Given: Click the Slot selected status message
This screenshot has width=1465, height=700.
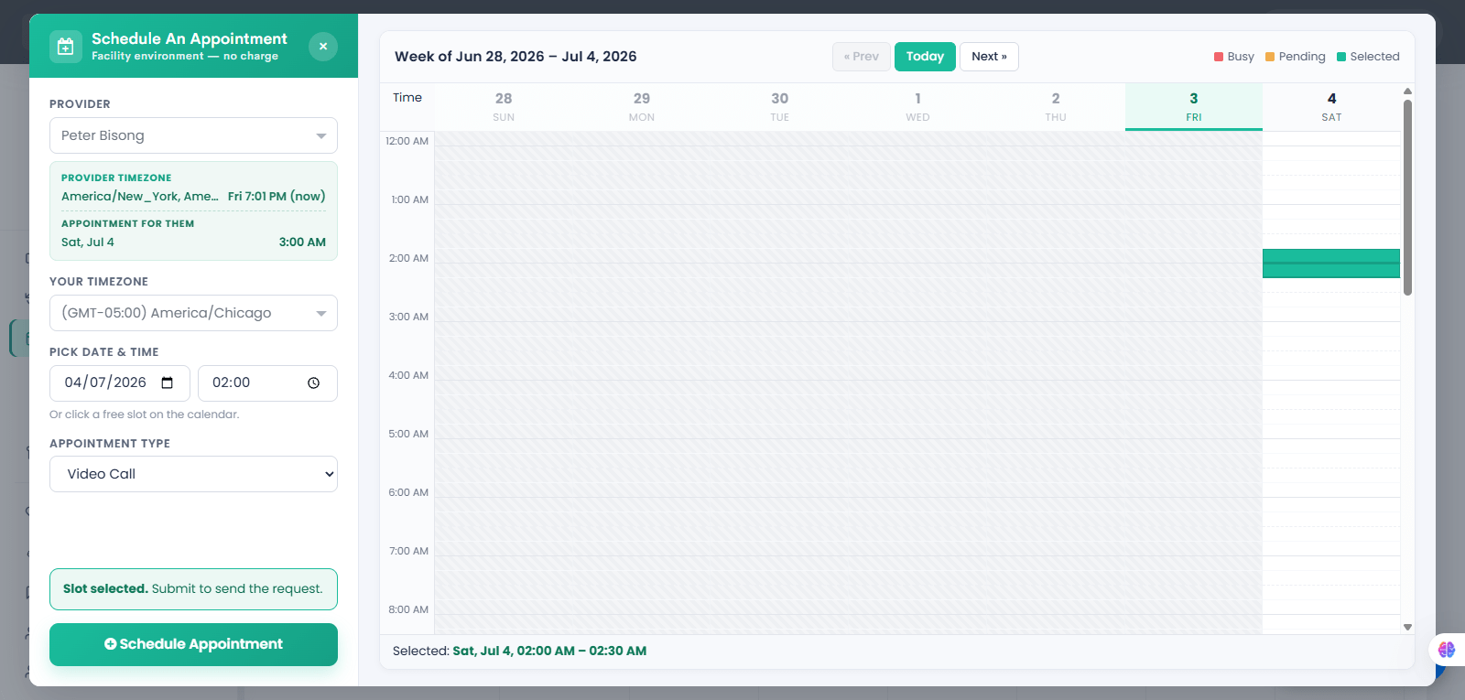Looking at the screenshot, I should 193,589.
